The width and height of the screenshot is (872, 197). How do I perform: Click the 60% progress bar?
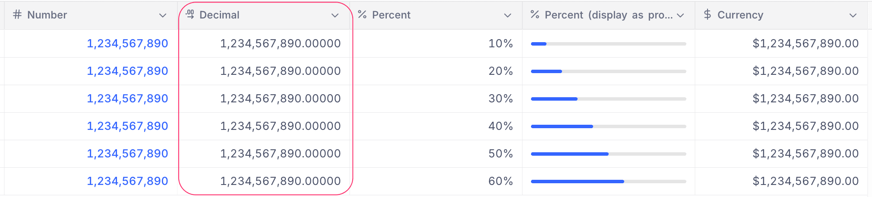pos(608,182)
